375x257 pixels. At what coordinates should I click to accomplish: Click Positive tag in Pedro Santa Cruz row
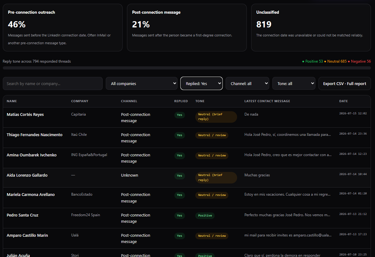point(205,216)
